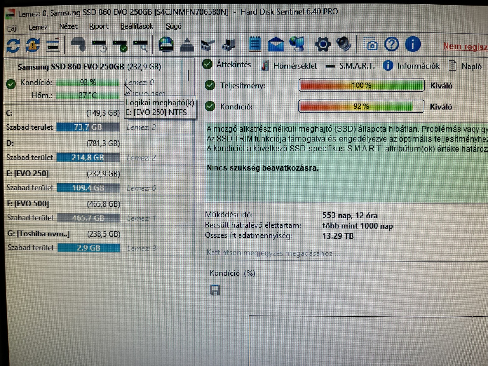The image size is (488, 366).
Task: Click the 'Nincs szükség beavatkozásra.' text
Action: pyautogui.click(x=262, y=168)
